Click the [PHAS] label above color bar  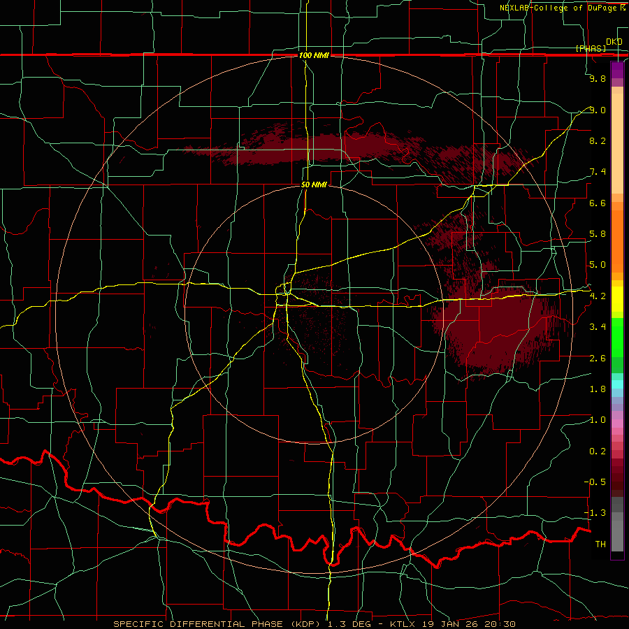tap(591, 48)
